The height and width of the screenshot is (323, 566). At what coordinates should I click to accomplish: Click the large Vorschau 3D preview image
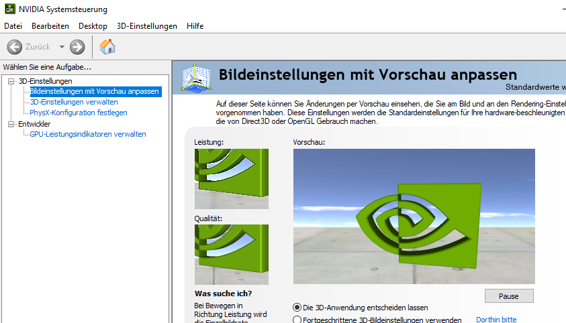(414, 216)
